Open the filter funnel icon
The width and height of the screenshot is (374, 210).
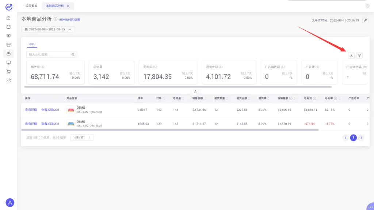[359, 56]
